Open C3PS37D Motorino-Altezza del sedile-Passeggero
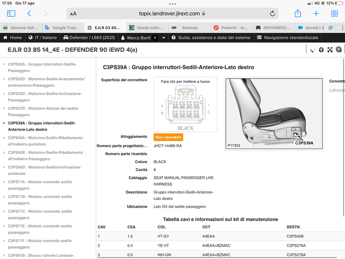Image resolution: width=345 pixels, height=259 pixels. 43,112
